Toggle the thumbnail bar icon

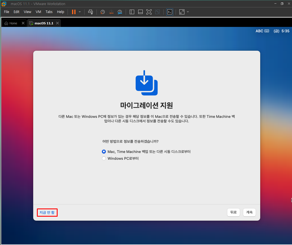pos(140,12)
